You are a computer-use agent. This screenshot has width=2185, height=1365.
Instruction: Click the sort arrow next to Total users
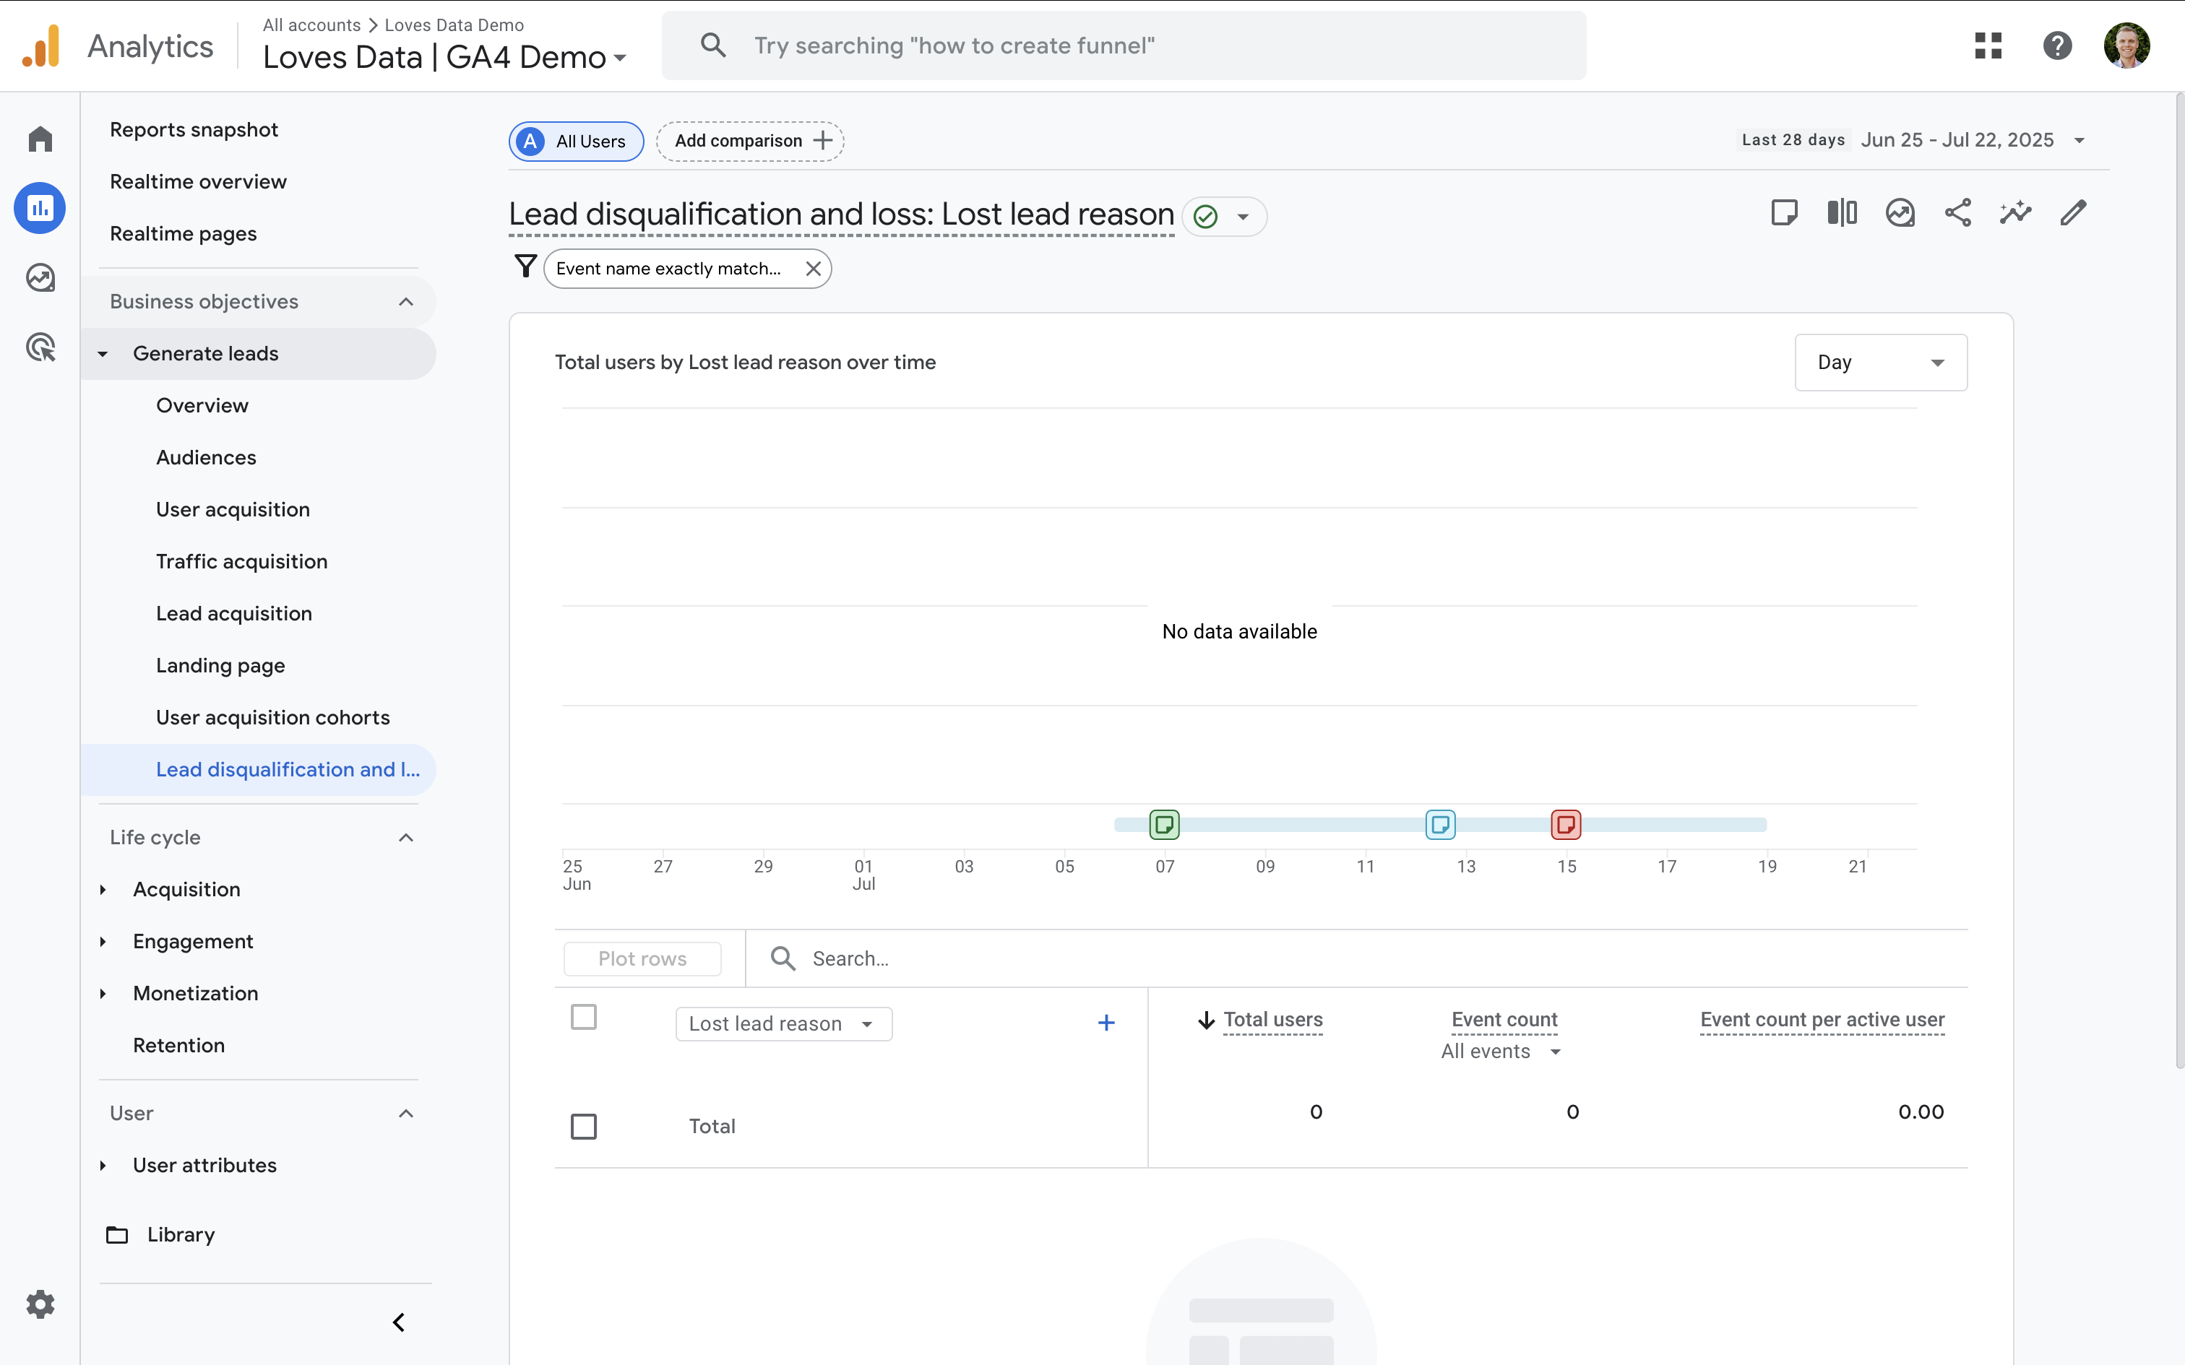[x=1205, y=1020]
